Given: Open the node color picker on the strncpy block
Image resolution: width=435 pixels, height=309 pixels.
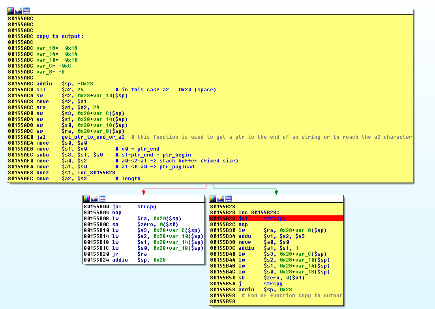Looking at the screenshot, I should (214, 199).
